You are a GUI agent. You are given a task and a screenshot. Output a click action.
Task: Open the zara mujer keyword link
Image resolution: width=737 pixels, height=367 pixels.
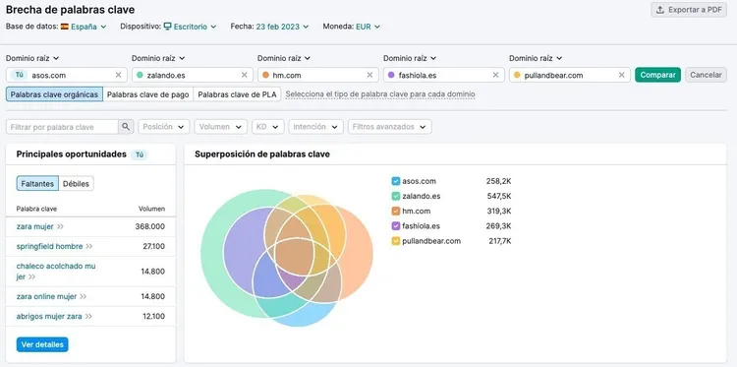(34, 226)
